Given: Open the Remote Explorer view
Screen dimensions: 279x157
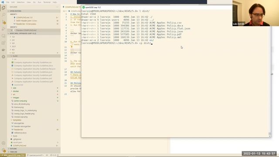Looking at the screenshot, I should click(3, 36).
